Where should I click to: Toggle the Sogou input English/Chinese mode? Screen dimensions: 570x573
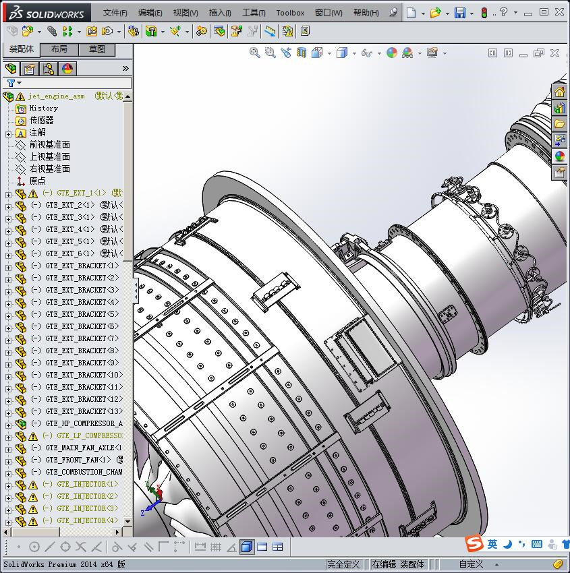pyautogui.click(x=492, y=544)
